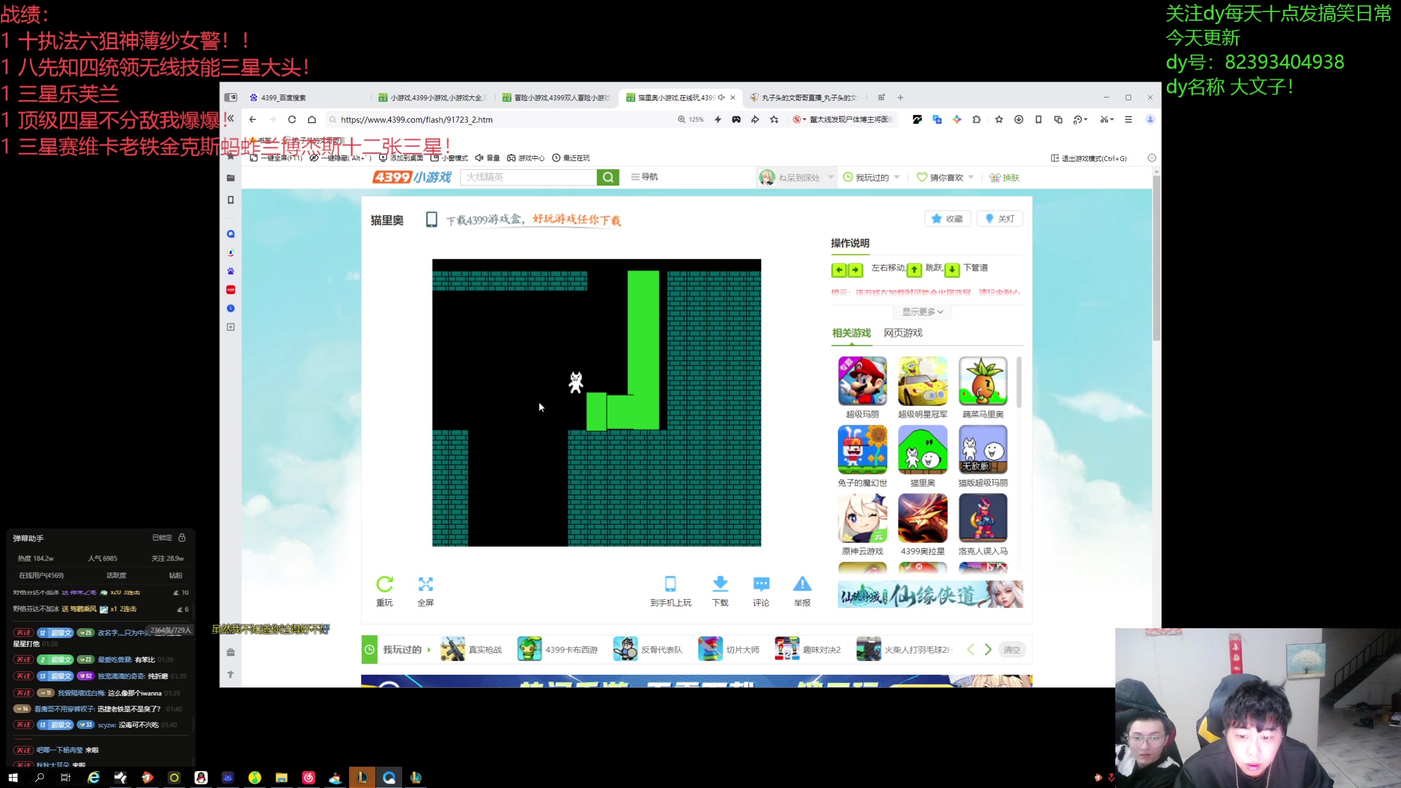Click the lightning speed mode icon
This screenshot has height=788, width=1401.
pyautogui.click(x=717, y=119)
